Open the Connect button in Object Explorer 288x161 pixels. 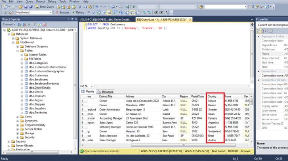point(9,24)
